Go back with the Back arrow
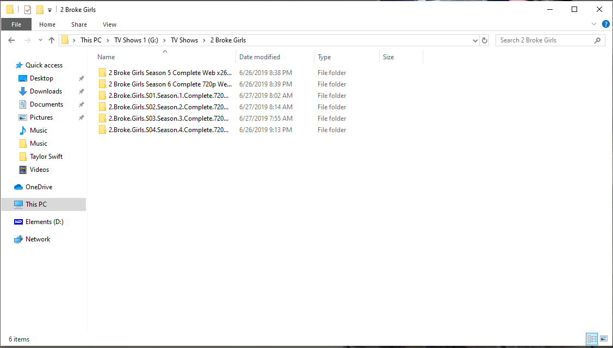The width and height of the screenshot is (613, 348). [x=11, y=40]
